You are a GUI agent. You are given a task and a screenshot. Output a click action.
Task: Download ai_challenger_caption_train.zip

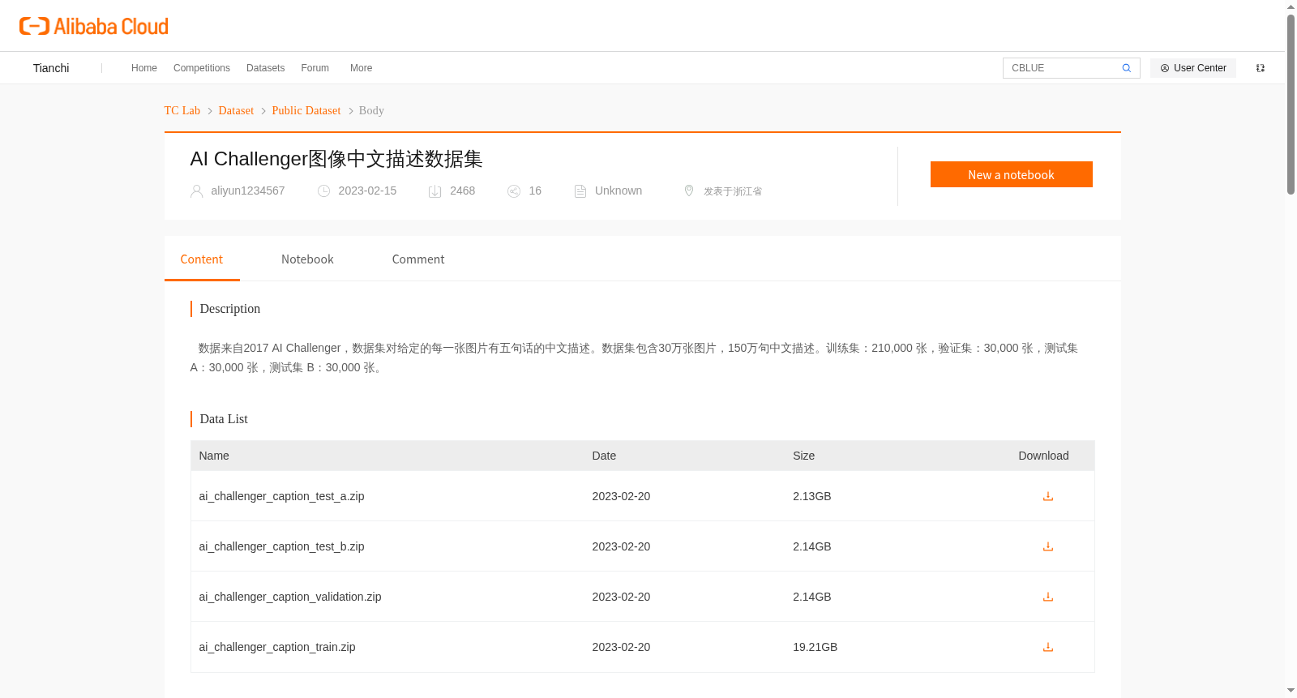(x=1048, y=647)
